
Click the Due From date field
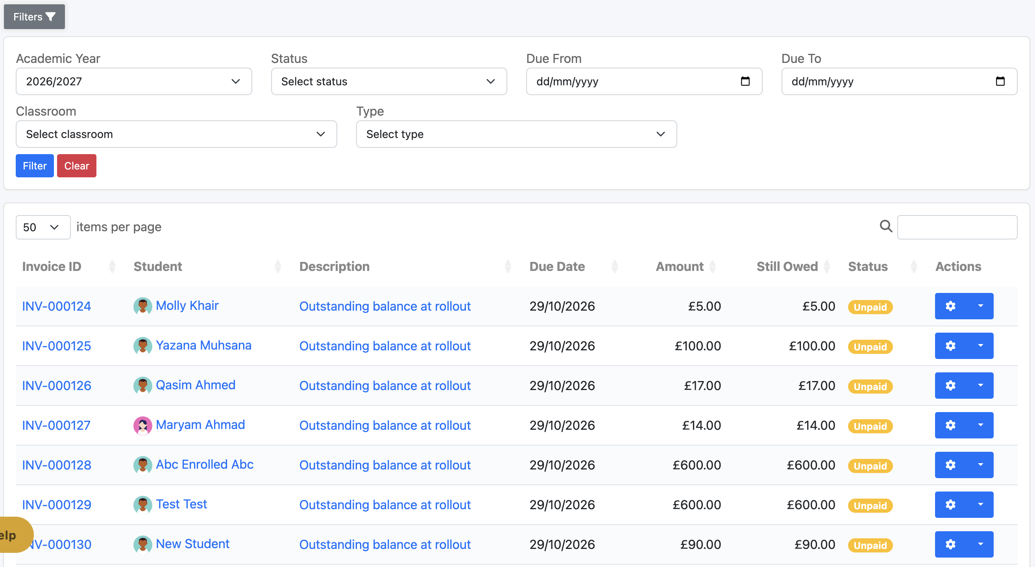point(644,81)
